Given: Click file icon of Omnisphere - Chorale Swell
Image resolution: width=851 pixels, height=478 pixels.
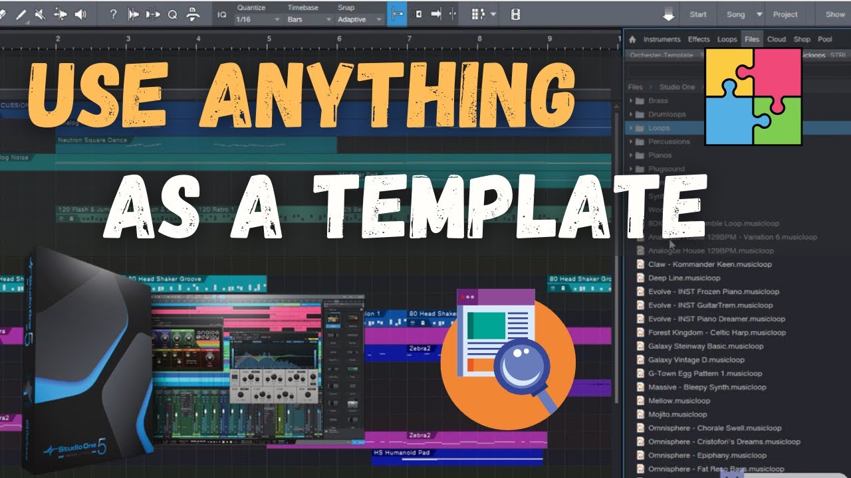Looking at the screenshot, I should [641, 428].
